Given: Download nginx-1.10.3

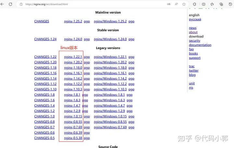Looking at the screenshot, I should click(x=73, y=89).
